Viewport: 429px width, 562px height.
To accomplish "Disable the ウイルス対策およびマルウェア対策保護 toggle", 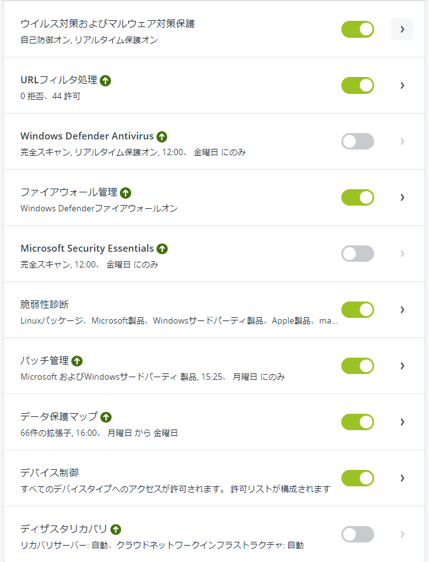I will click(358, 30).
